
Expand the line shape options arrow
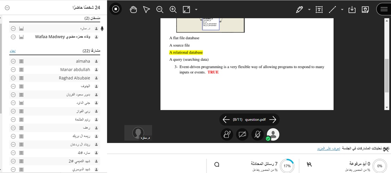342,10
